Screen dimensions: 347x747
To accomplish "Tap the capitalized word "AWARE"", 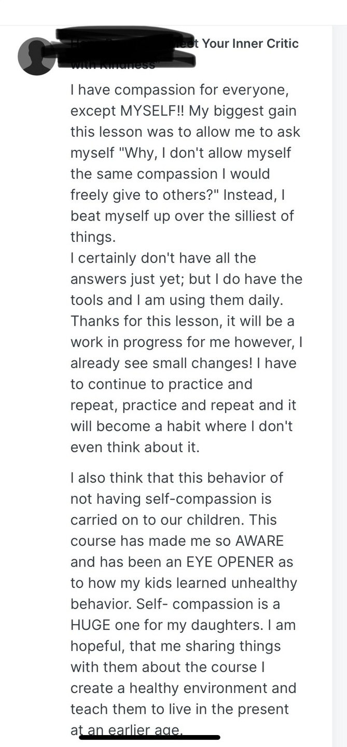I will coord(259,541).
